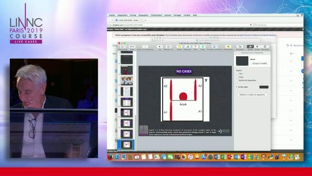
Task: Open the Lecture menu
Action: (x=168, y=15)
